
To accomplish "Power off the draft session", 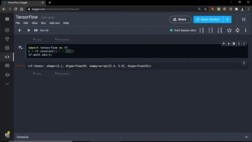I will click(229, 30).
